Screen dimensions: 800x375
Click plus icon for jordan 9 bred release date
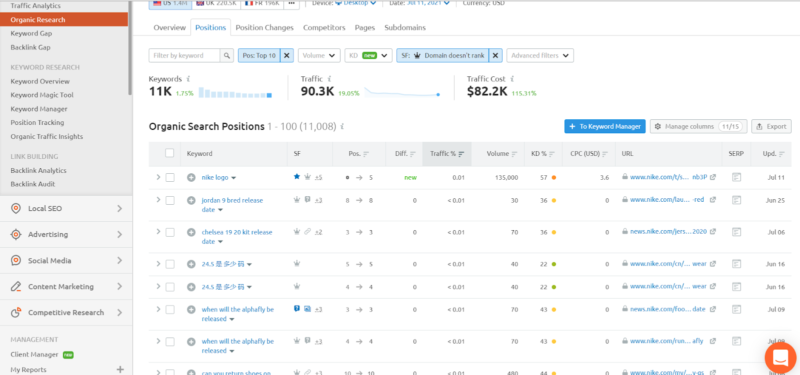tap(191, 200)
